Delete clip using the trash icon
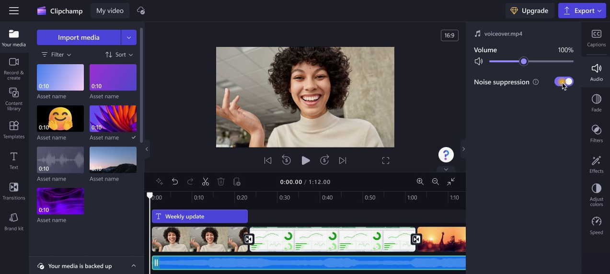Screen dimensions: 610x274 click(221, 182)
